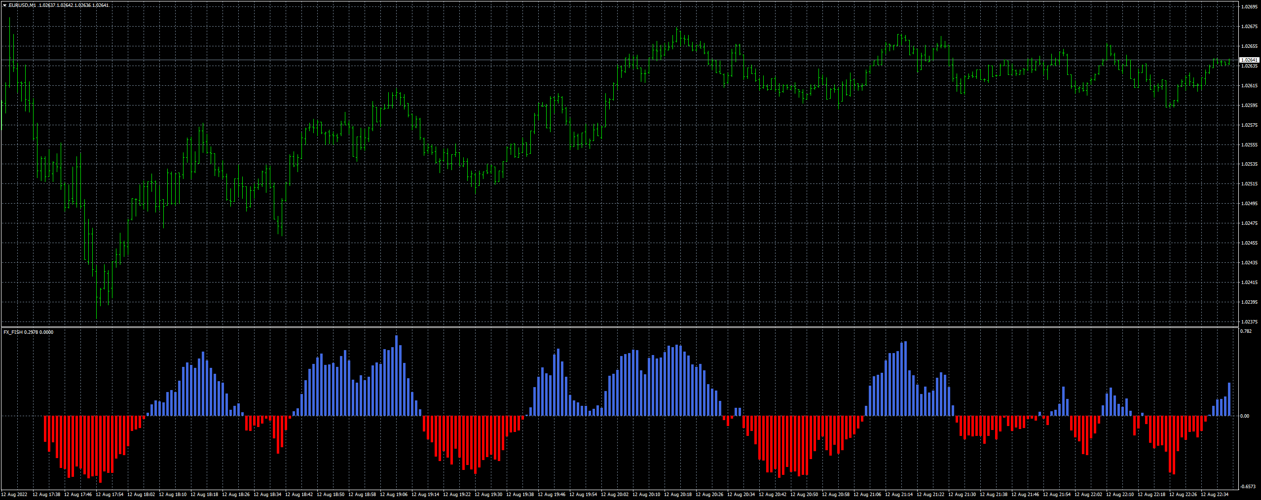Click the 12 Aug 20:26 time label

[x=709, y=495]
